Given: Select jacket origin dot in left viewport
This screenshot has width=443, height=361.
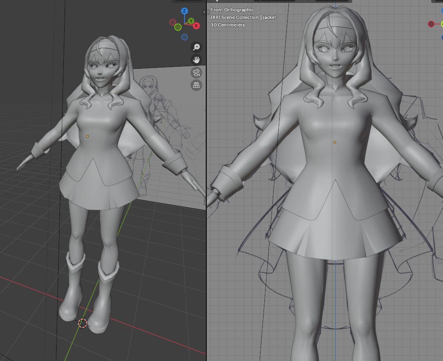Looking at the screenshot, I should 87,136.
